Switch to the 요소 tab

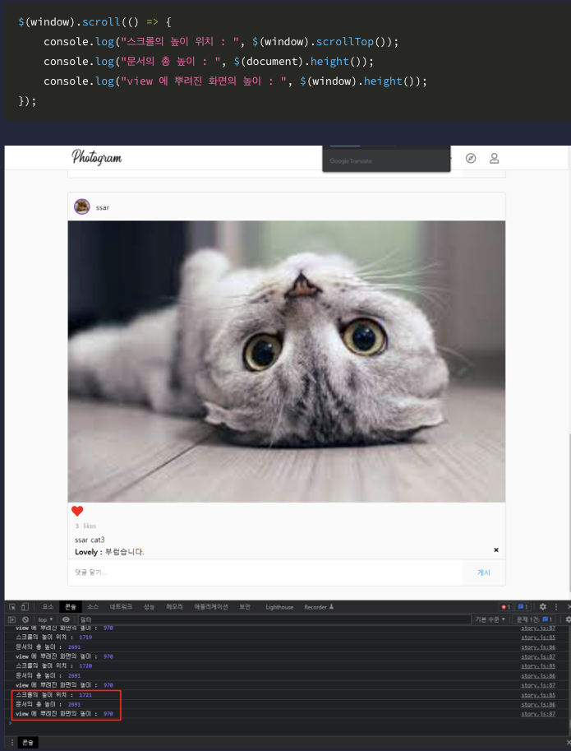[x=48, y=607]
